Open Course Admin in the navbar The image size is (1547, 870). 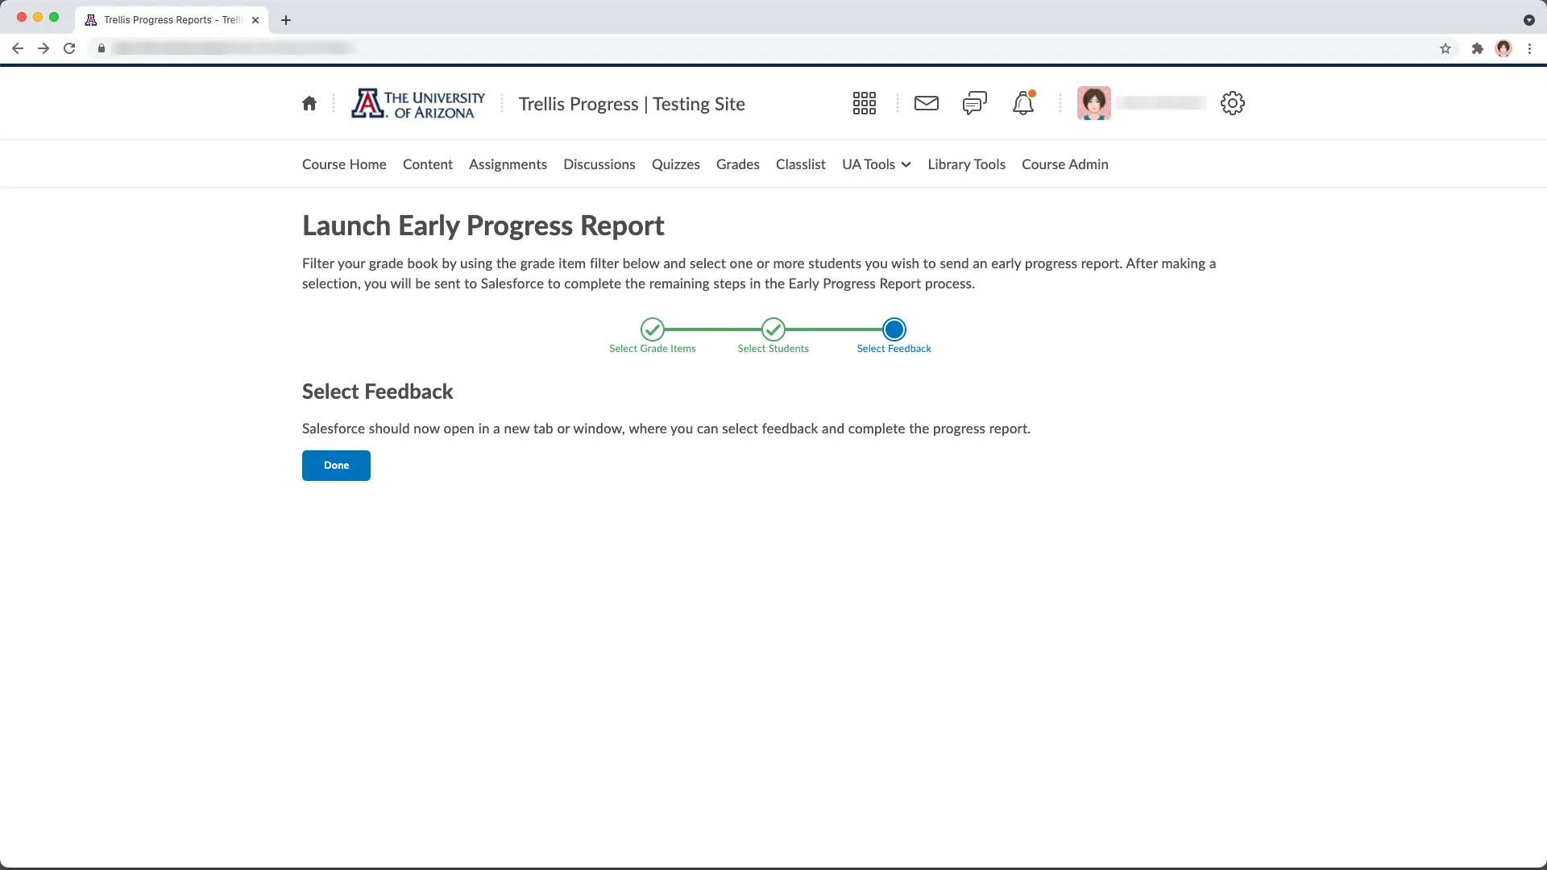tap(1065, 164)
